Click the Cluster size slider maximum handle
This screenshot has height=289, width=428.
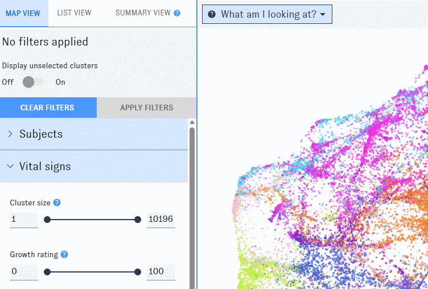(x=137, y=220)
